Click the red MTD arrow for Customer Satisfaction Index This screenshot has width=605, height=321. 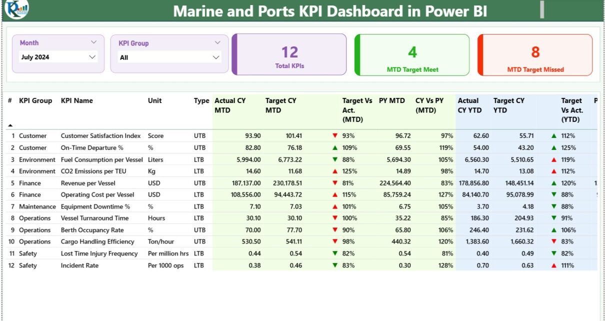[335, 135]
